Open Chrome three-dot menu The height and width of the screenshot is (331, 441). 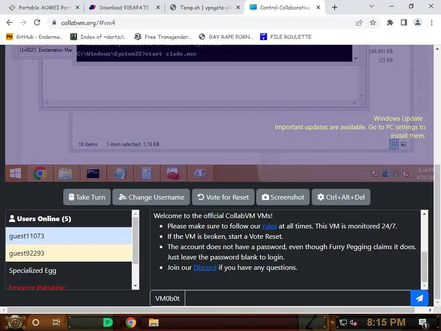point(432,22)
